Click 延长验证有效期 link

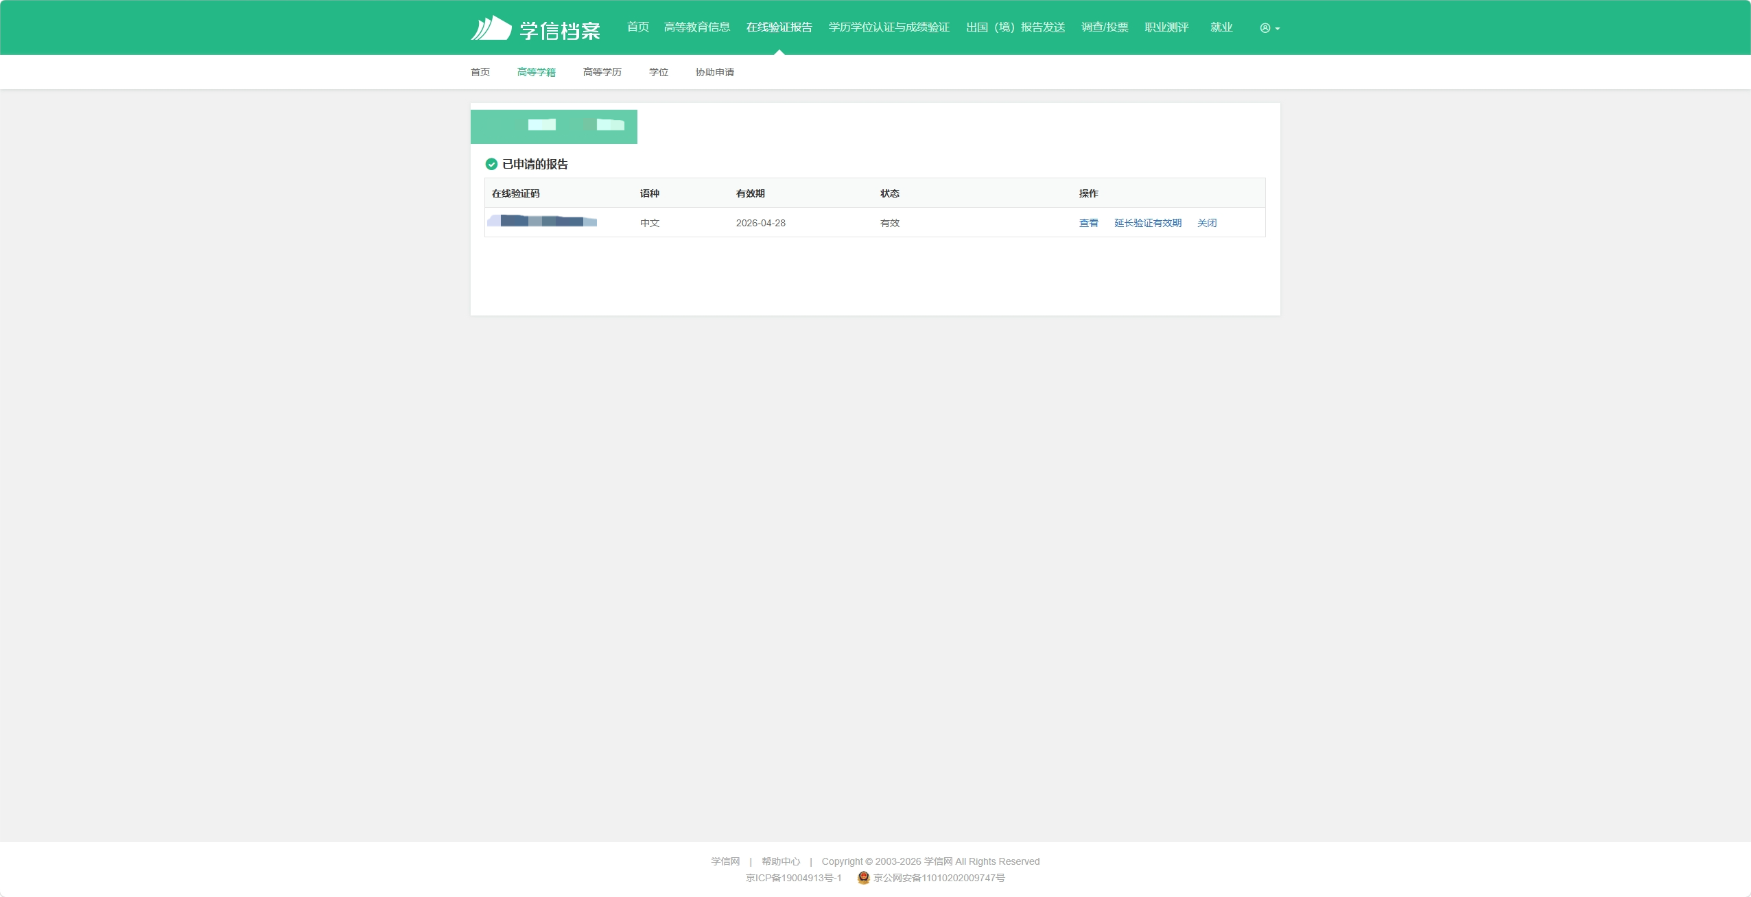tap(1147, 223)
